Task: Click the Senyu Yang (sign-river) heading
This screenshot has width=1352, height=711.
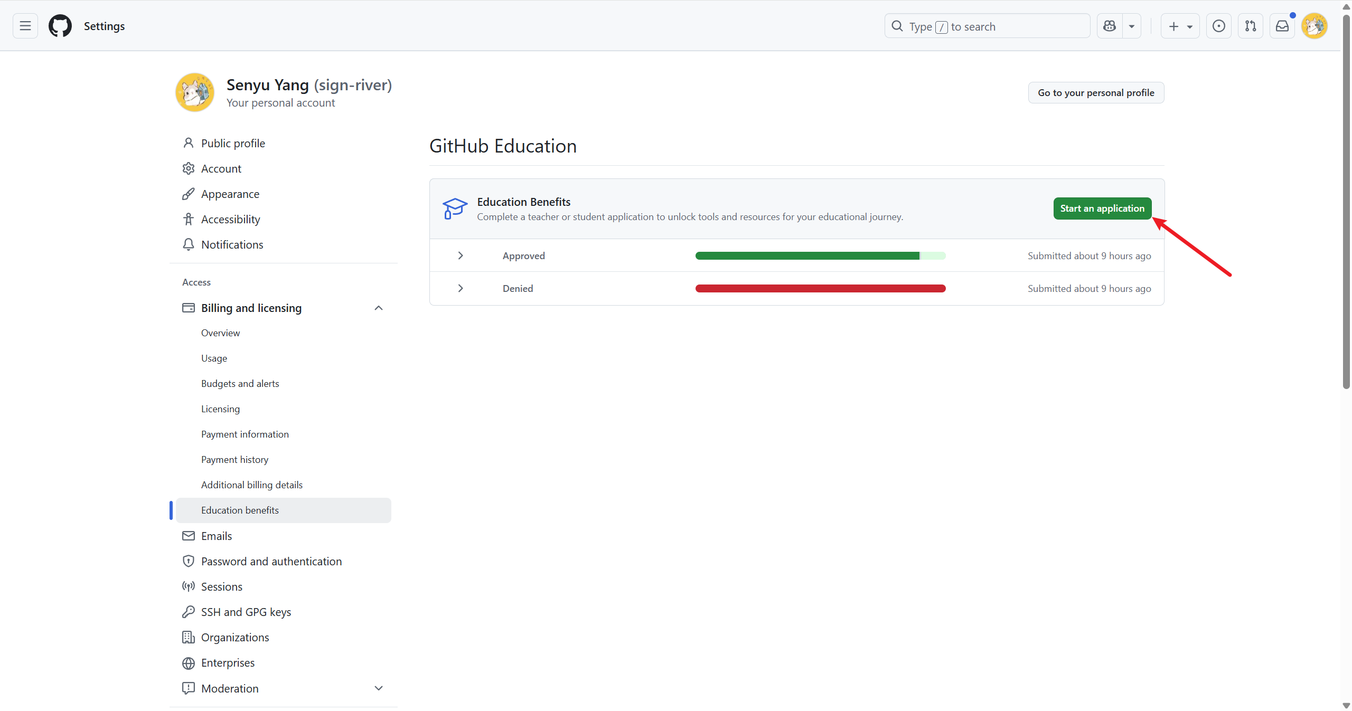Action: [x=309, y=85]
